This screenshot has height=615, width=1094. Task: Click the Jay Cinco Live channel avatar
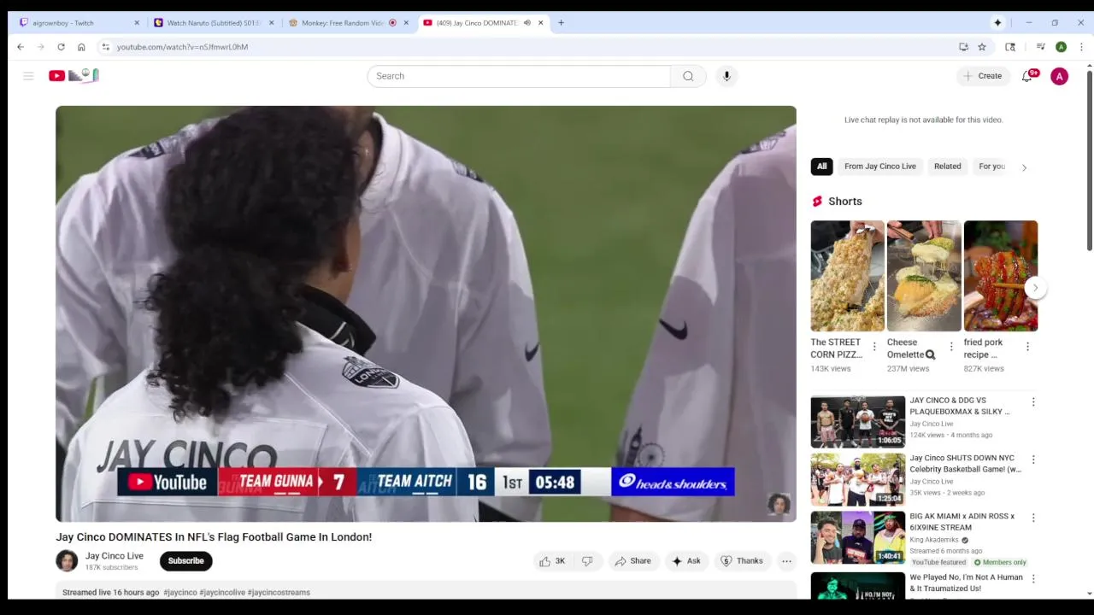tap(67, 561)
